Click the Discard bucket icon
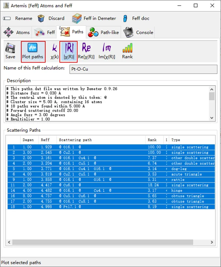Image resolution: width=221 pixels, height=267 pixels. [x=41, y=18]
